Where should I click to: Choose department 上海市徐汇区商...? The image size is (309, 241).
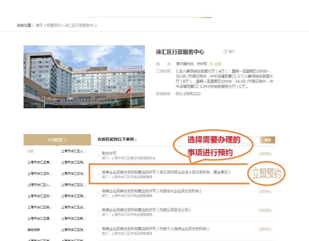click(x=40, y=162)
